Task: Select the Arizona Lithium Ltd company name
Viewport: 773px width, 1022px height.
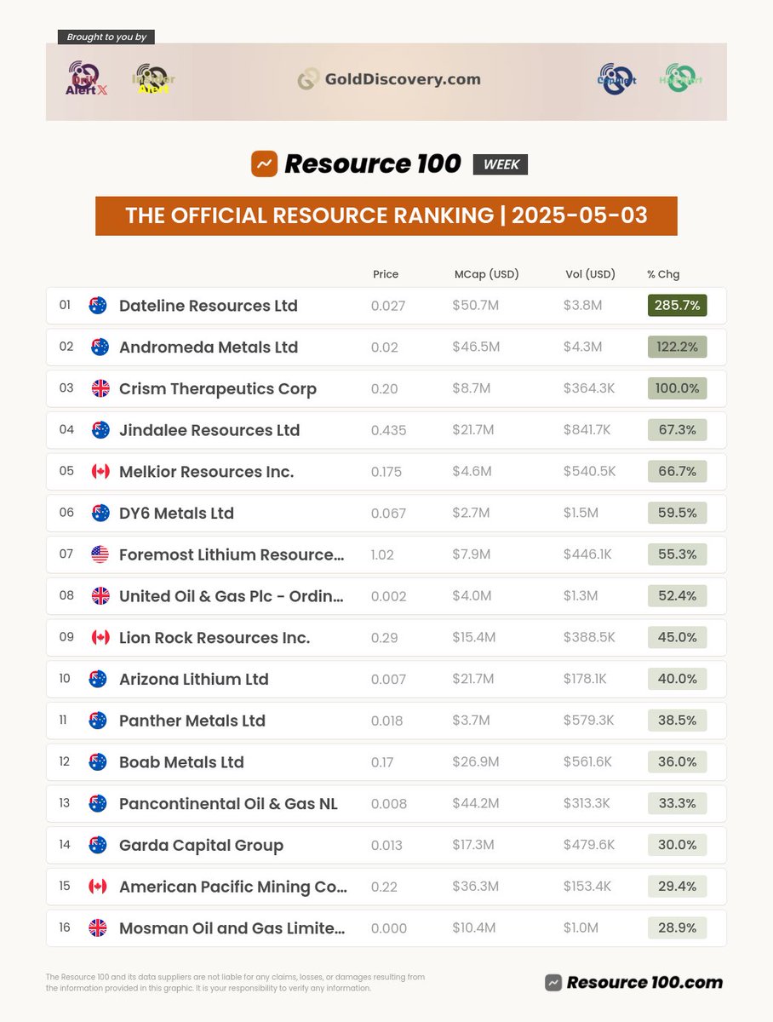Action: pos(194,680)
